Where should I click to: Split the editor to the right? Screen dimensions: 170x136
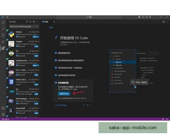[163, 22]
